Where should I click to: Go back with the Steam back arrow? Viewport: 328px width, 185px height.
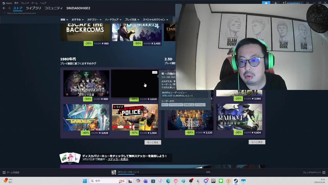pos(4,8)
